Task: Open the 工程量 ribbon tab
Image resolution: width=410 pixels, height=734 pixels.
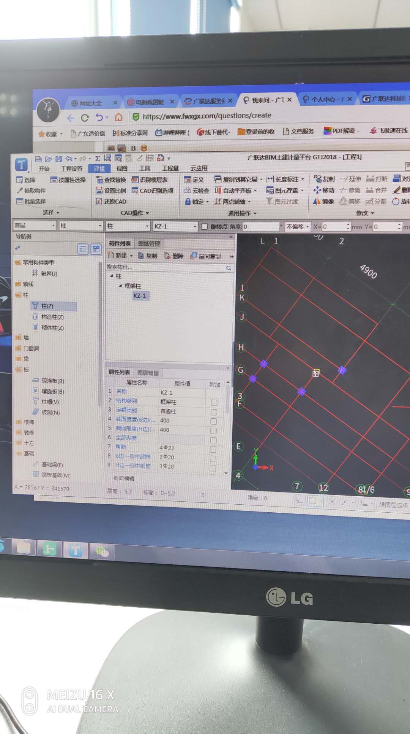Action: (x=170, y=168)
